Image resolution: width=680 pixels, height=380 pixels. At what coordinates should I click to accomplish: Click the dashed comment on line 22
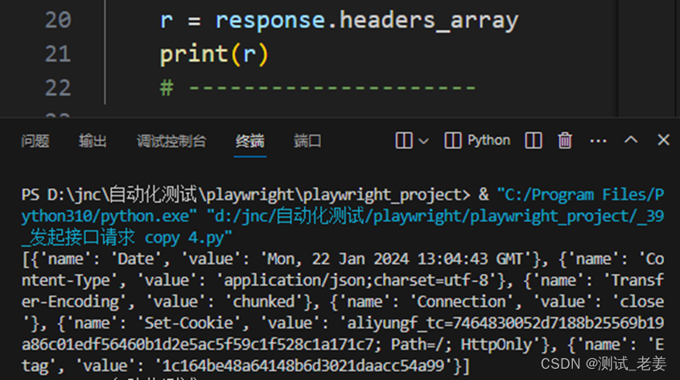coord(318,88)
